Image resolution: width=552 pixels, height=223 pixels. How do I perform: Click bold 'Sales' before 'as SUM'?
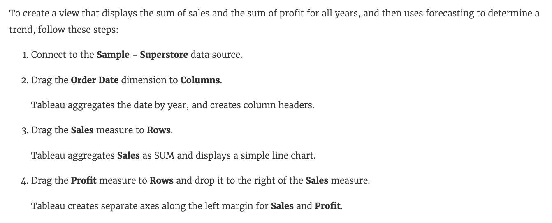coord(128,156)
